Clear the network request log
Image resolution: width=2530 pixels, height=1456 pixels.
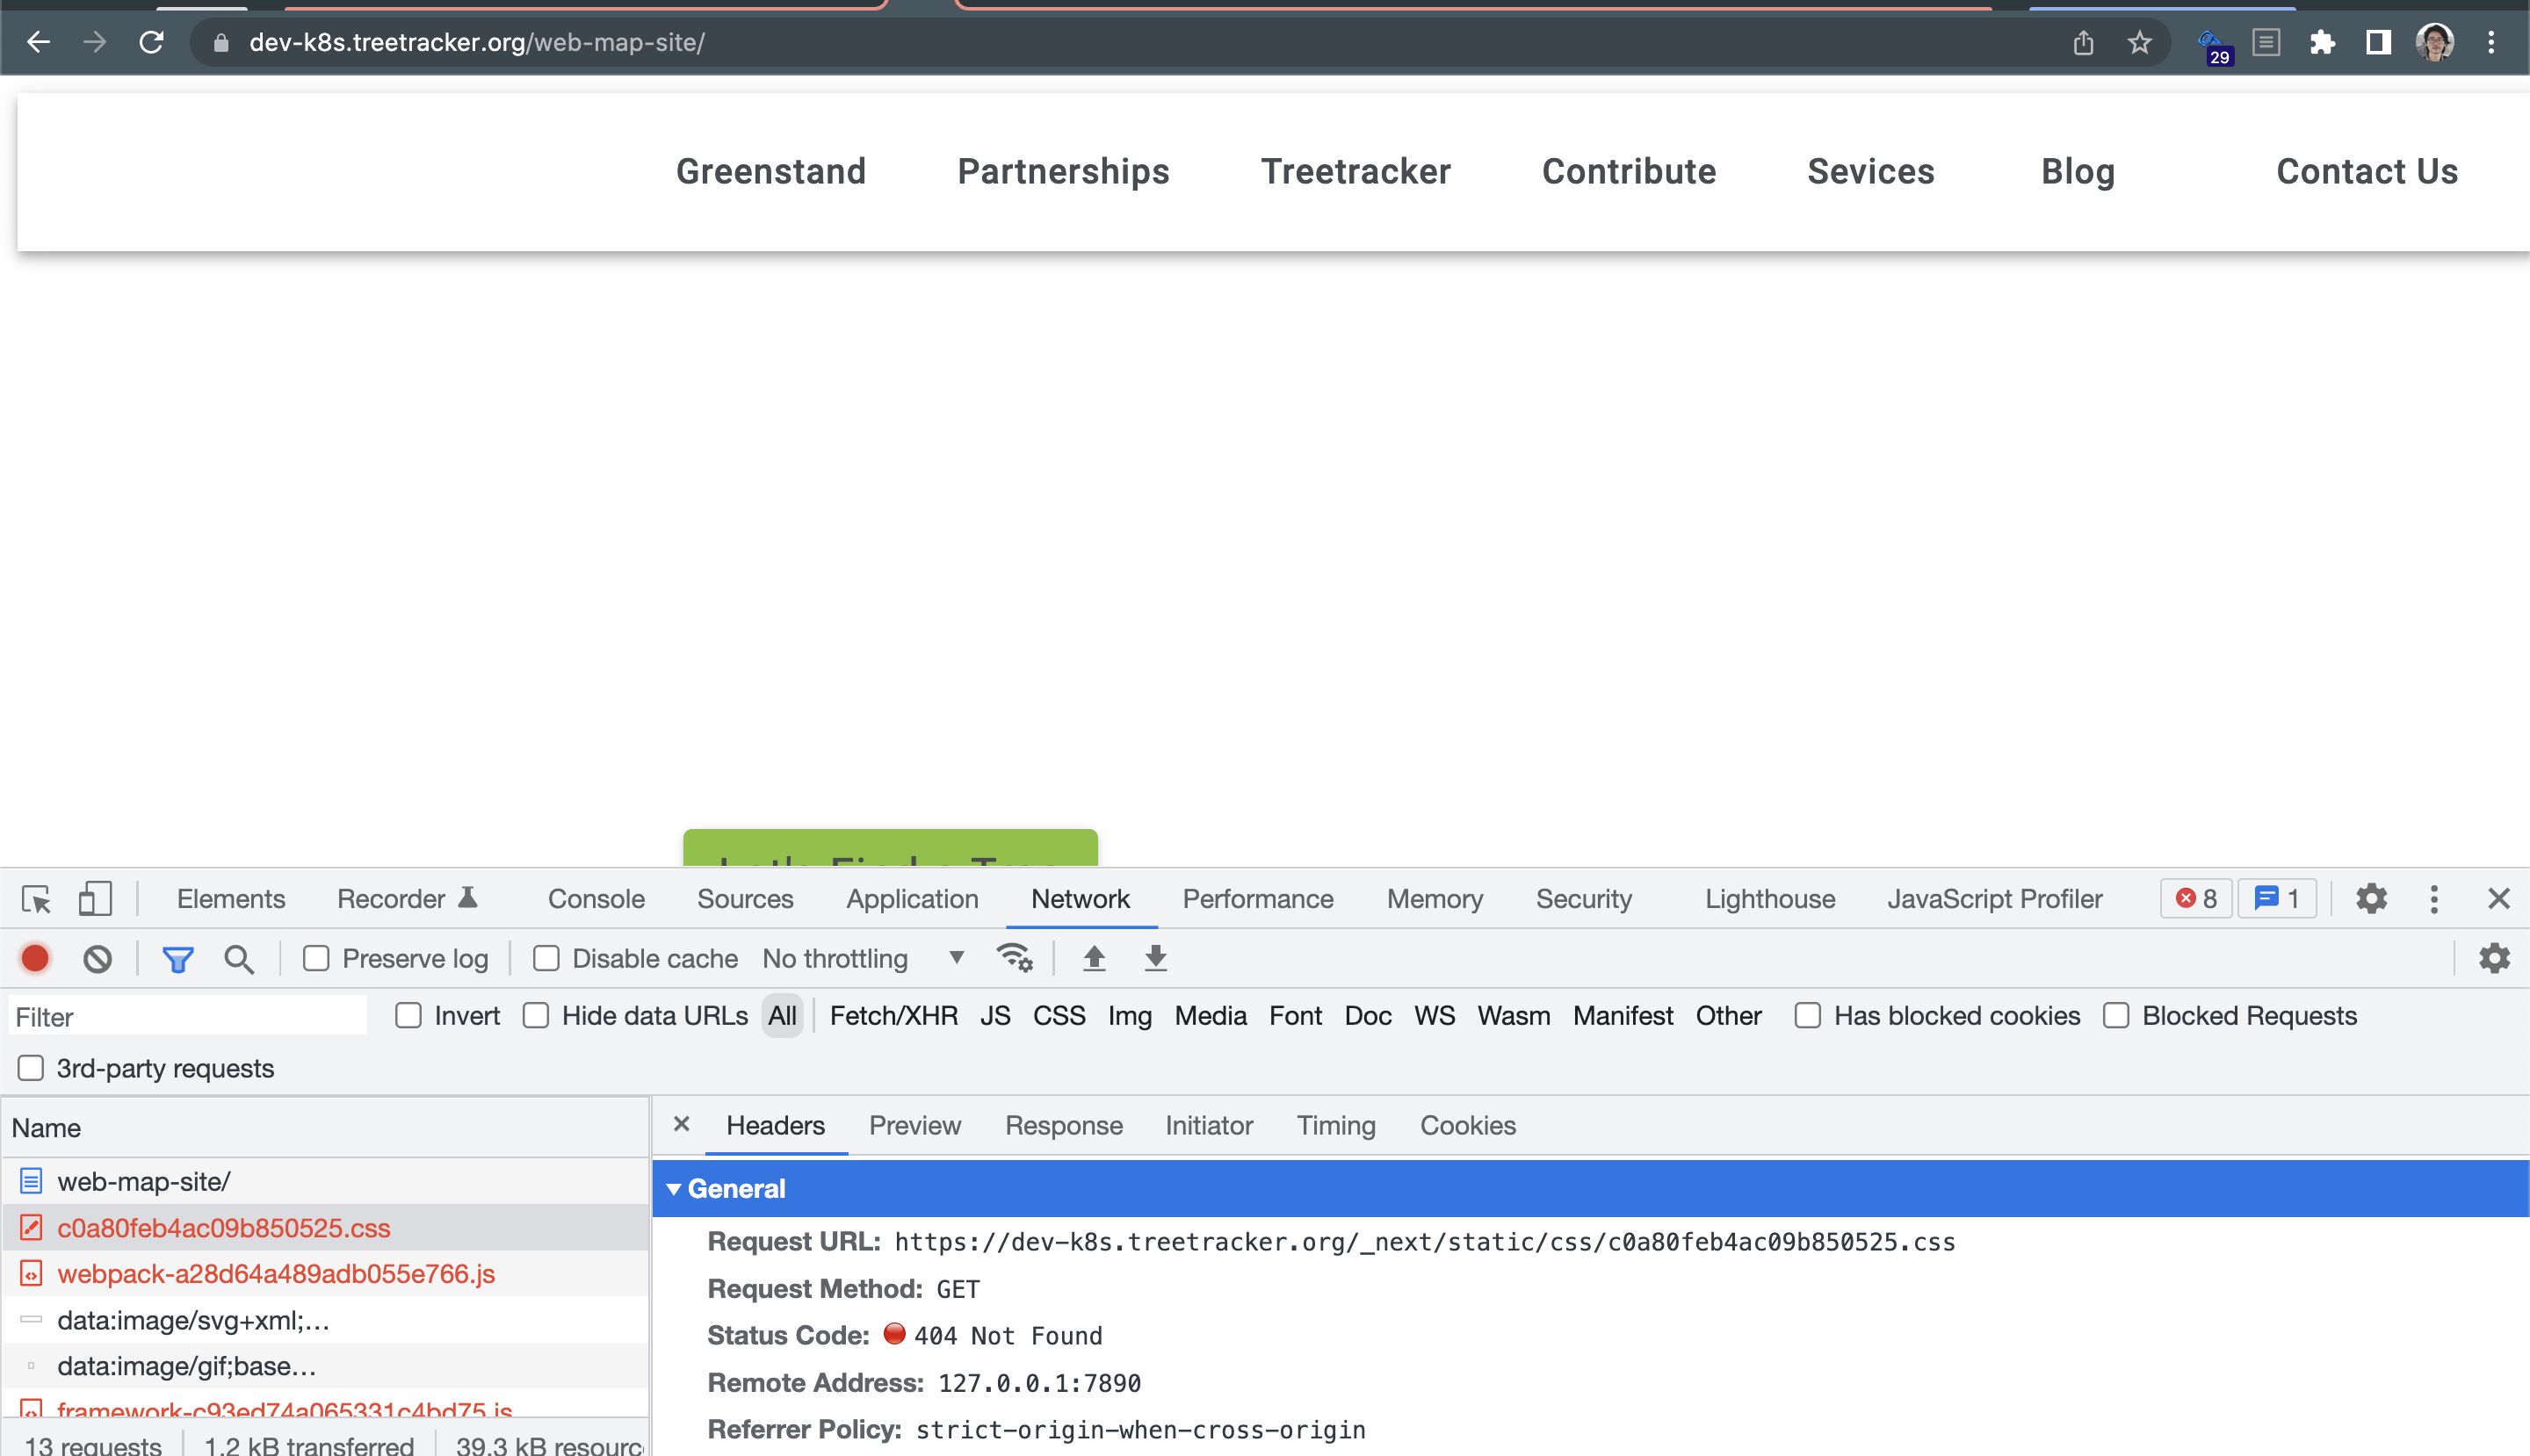[96, 958]
